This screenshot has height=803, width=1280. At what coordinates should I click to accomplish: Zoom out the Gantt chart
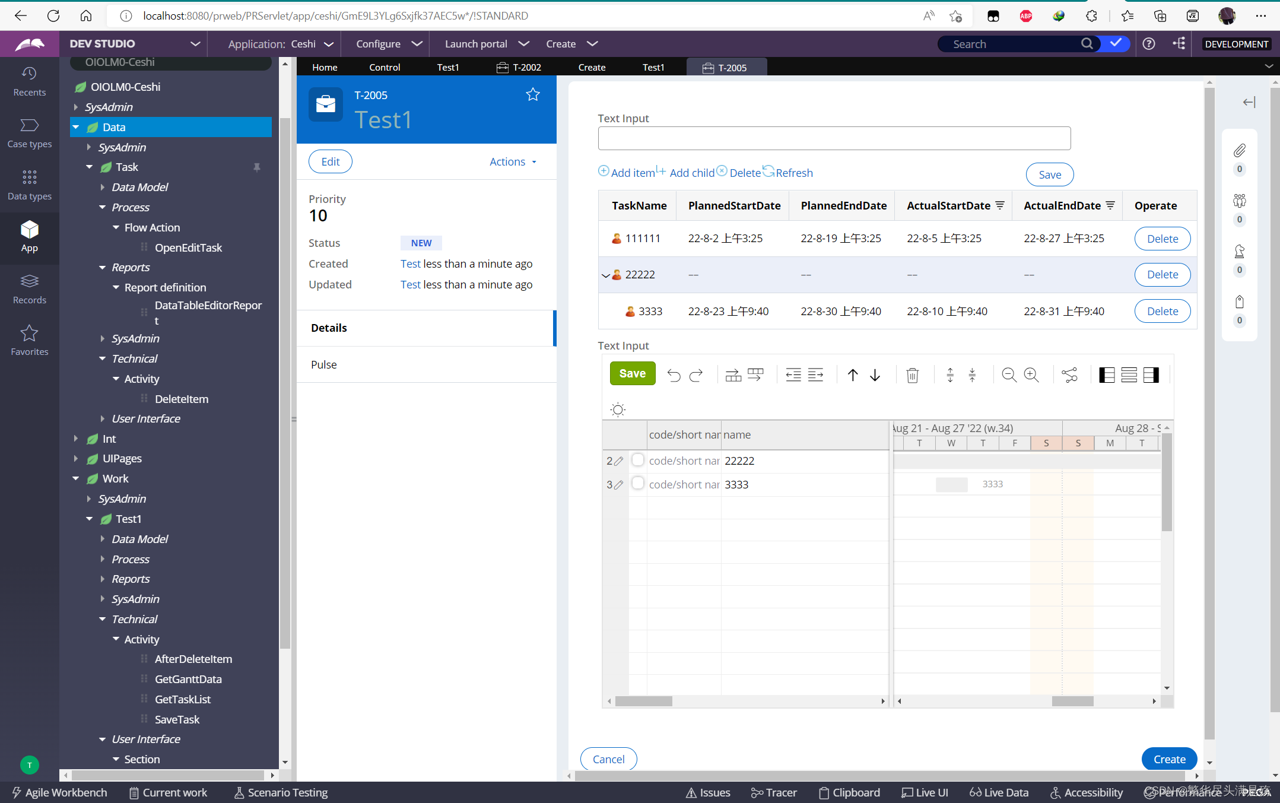1009,375
